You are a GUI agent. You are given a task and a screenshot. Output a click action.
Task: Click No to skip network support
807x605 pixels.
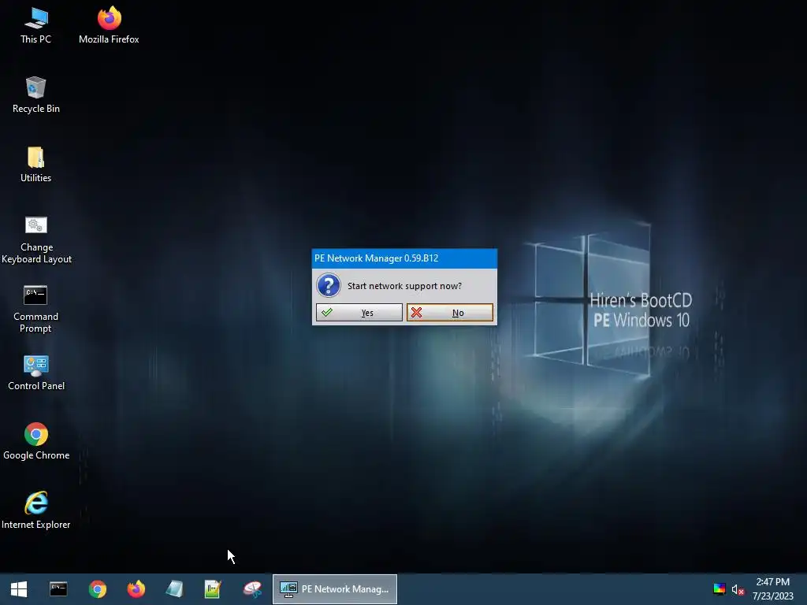pos(450,312)
